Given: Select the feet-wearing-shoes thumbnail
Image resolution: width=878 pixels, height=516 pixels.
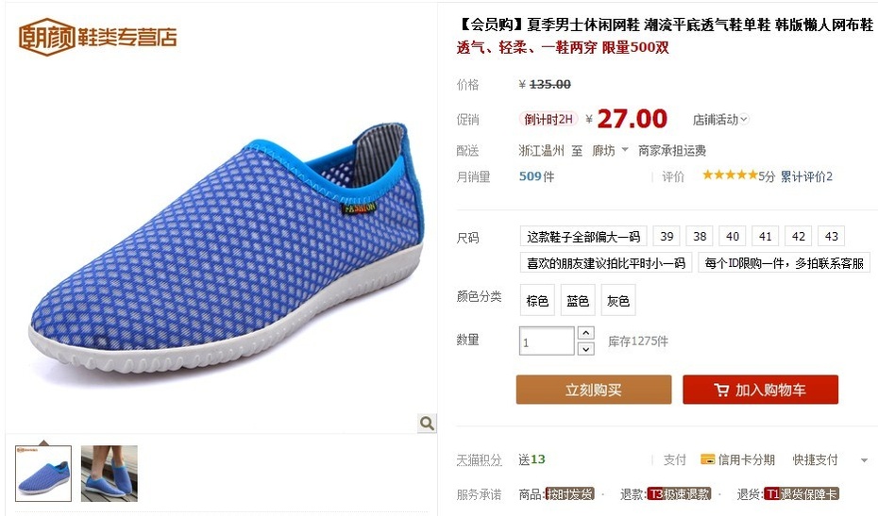Looking at the screenshot, I should coord(110,473).
